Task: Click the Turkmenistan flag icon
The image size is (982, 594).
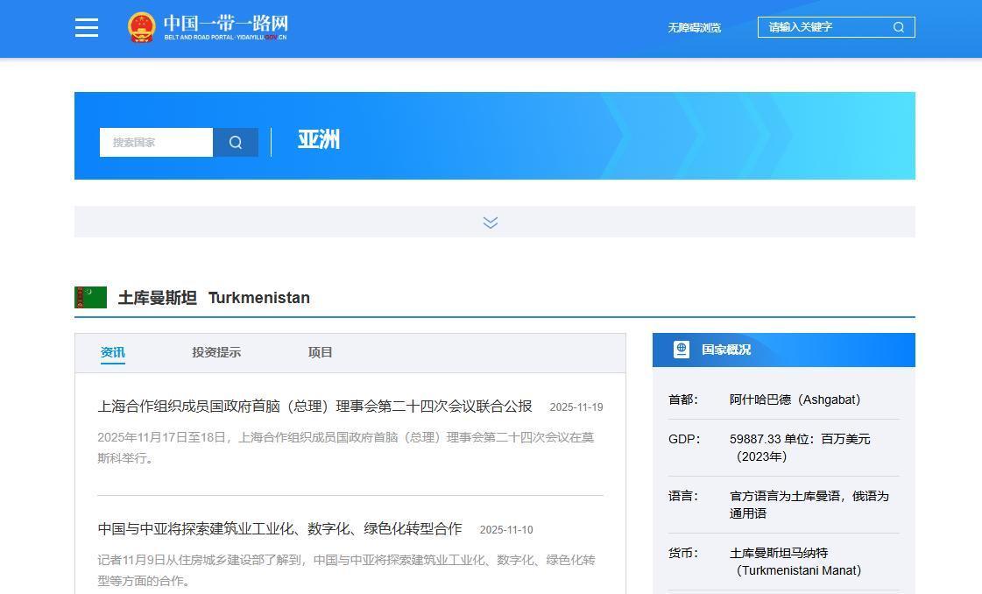Action: 90,297
